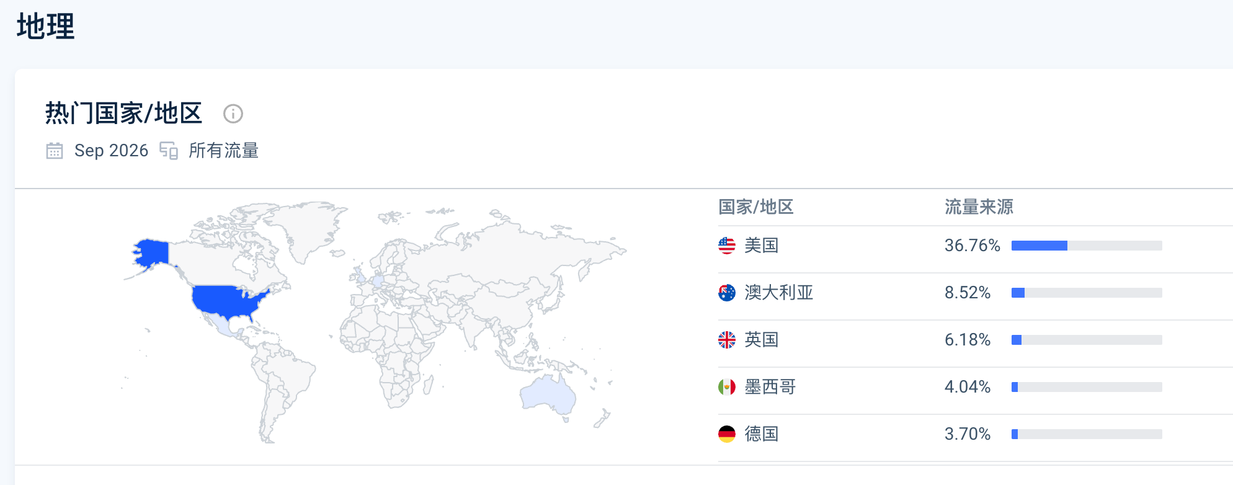Click the 36.76% traffic bar for 美国
The height and width of the screenshot is (485, 1233).
coord(1087,246)
